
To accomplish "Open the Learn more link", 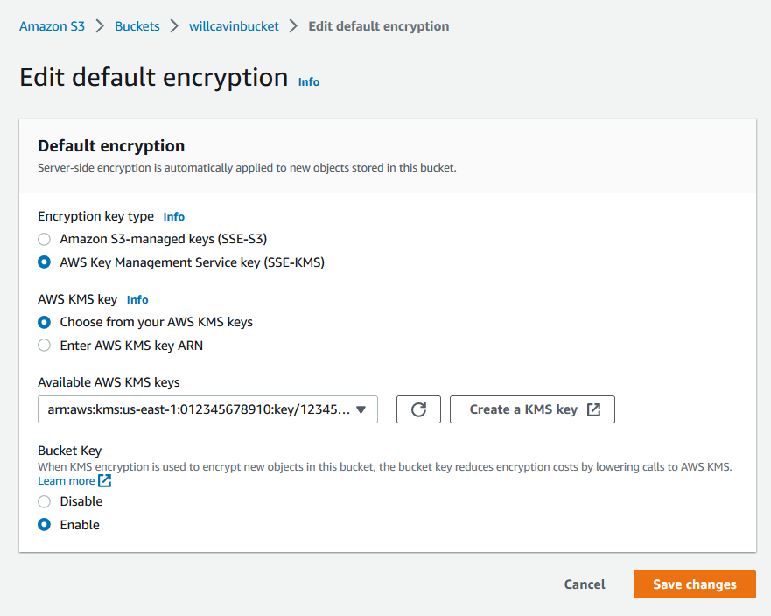I will point(67,480).
